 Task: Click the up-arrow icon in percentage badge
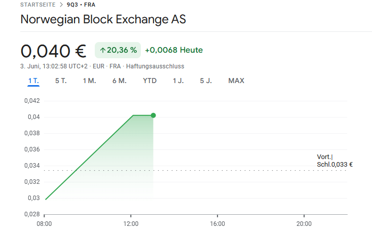pos(102,50)
